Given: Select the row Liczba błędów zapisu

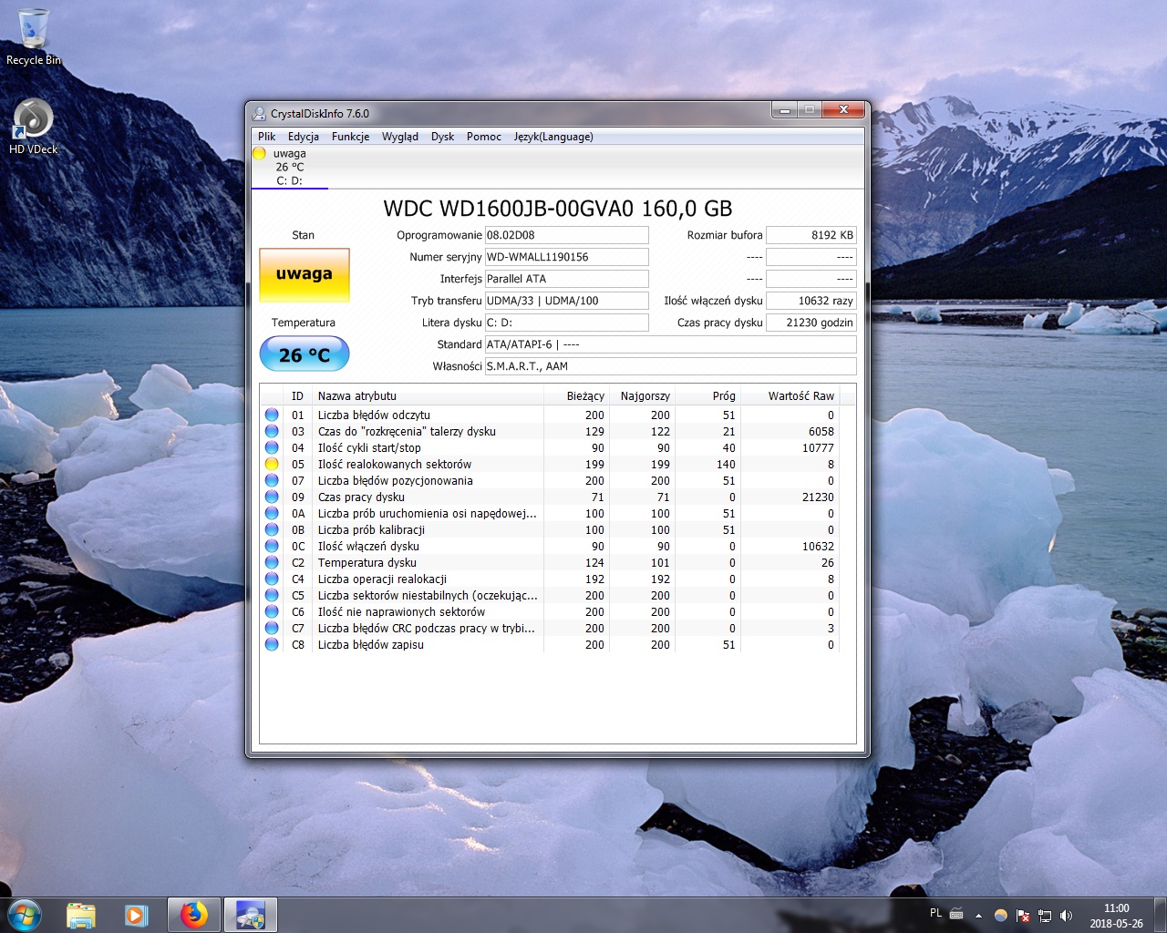Looking at the screenshot, I should point(550,644).
